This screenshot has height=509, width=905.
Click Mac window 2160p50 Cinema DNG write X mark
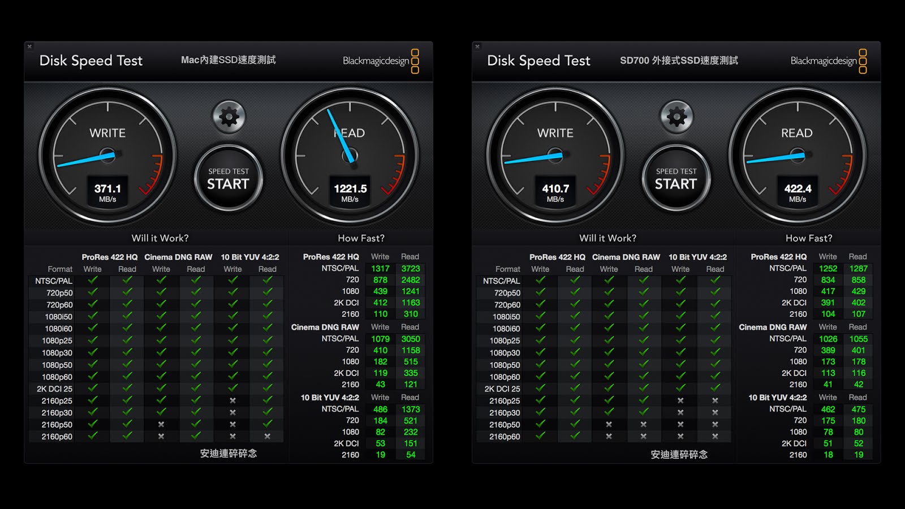pos(161,424)
